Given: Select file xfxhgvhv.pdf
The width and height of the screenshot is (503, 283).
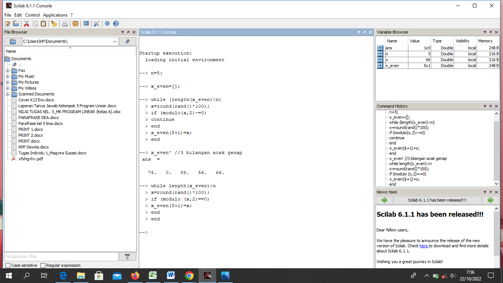Looking at the screenshot, I should (x=31, y=159).
